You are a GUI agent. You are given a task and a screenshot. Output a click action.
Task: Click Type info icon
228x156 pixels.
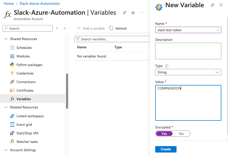click(167, 66)
